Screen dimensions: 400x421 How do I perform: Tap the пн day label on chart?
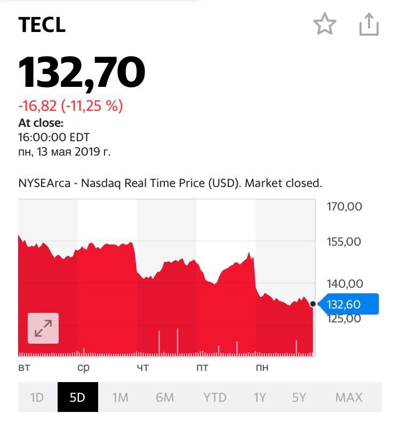click(x=262, y=367)
